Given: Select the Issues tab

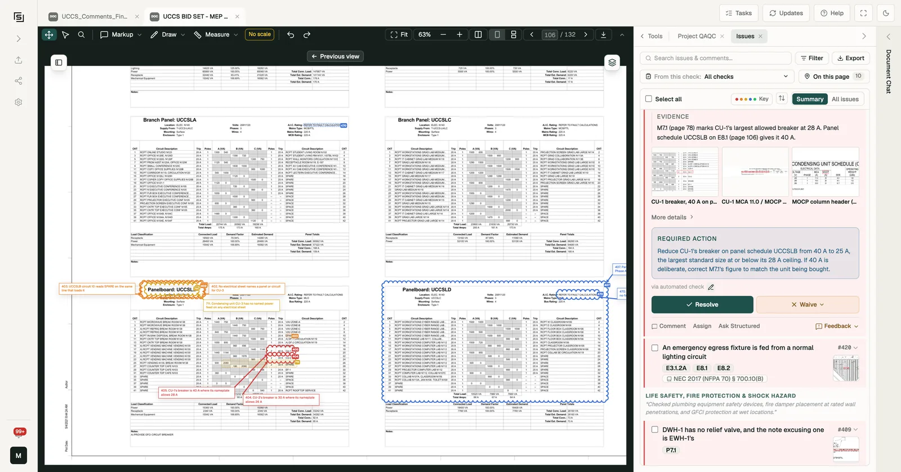Looking at the screenshot, I should coord(748,36).
